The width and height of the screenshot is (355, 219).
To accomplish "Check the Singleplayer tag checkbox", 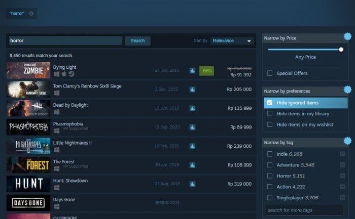I will click(270, 198).
